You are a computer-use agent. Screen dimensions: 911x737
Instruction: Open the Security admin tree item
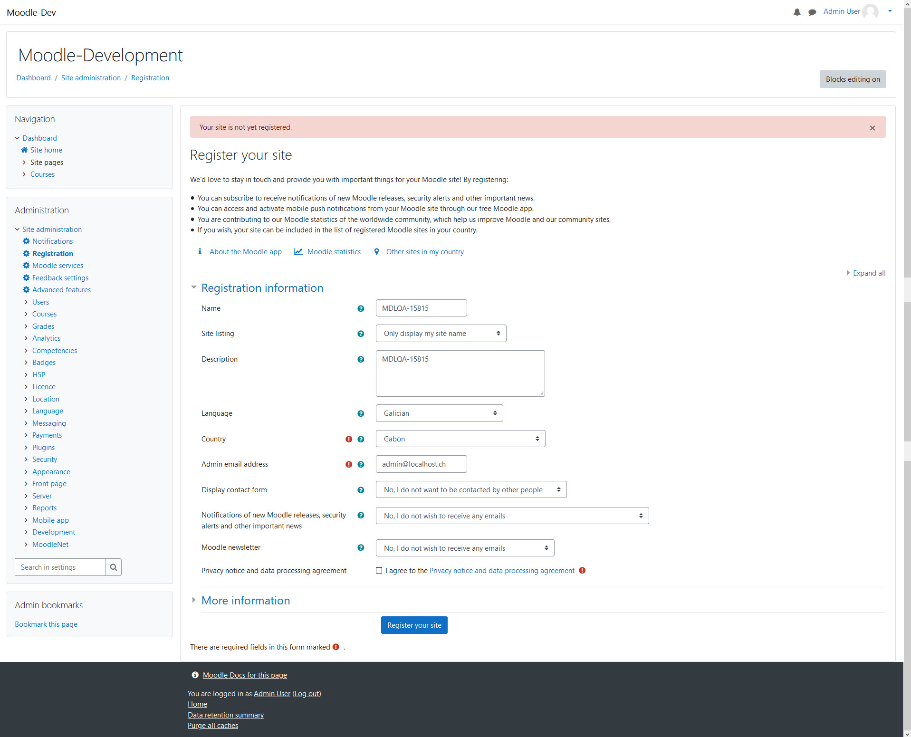tap(45, 459)
